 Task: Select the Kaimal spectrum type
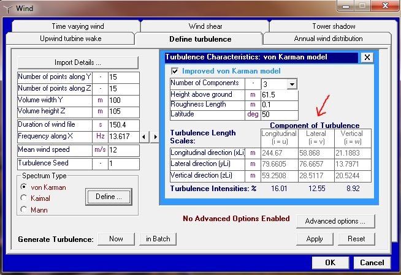click(23, 198)
